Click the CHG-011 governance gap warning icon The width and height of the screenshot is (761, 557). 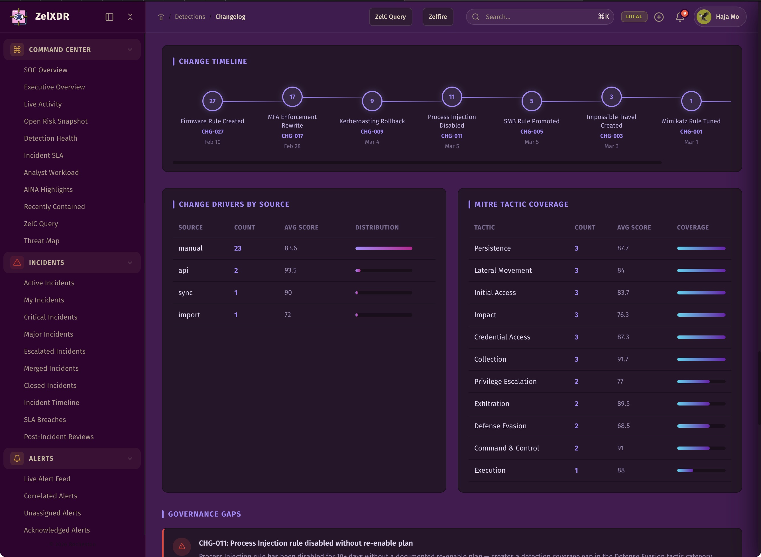pyautogui.click(x=182, y=546)
